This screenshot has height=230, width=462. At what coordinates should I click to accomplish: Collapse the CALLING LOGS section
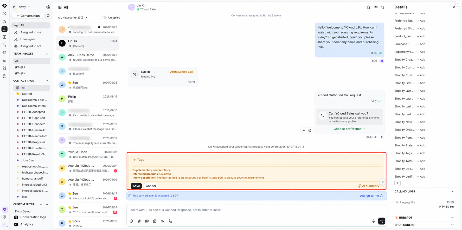[x=452, y=192]
